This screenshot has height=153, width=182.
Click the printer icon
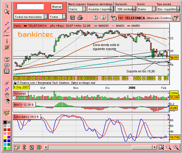point(80,18)
